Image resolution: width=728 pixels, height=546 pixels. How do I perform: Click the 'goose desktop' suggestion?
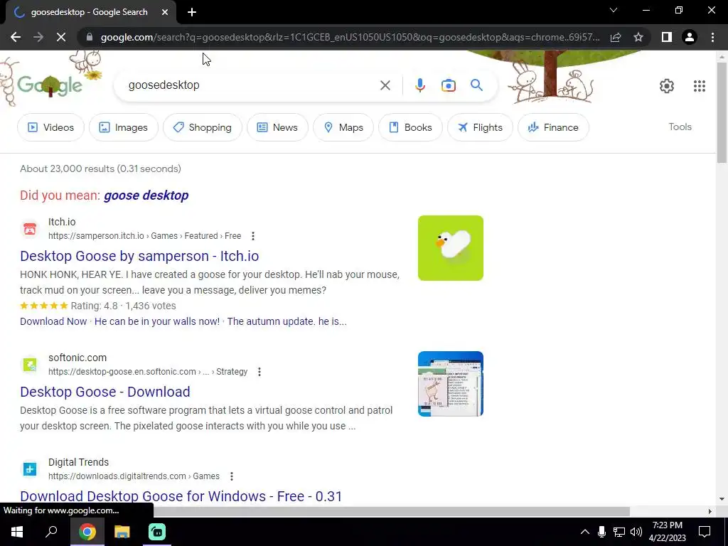click(x=146, y=196)
